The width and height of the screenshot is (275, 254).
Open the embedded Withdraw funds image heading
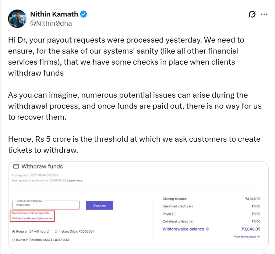point(42,167)
